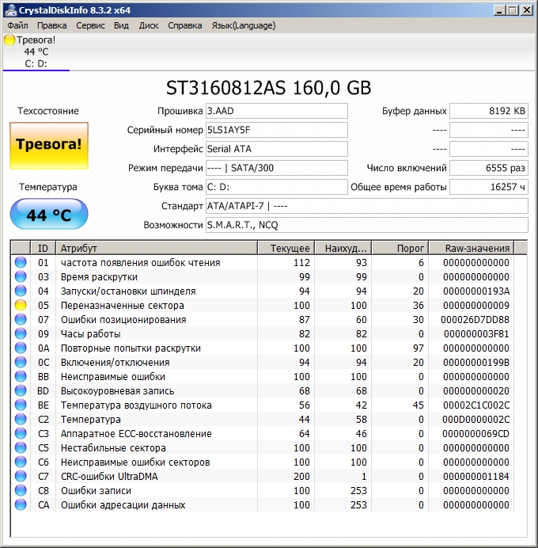Click the Стандарт field ATA/ATAPI-7
This screenshot has height=548, width=538.
[366, 206]
